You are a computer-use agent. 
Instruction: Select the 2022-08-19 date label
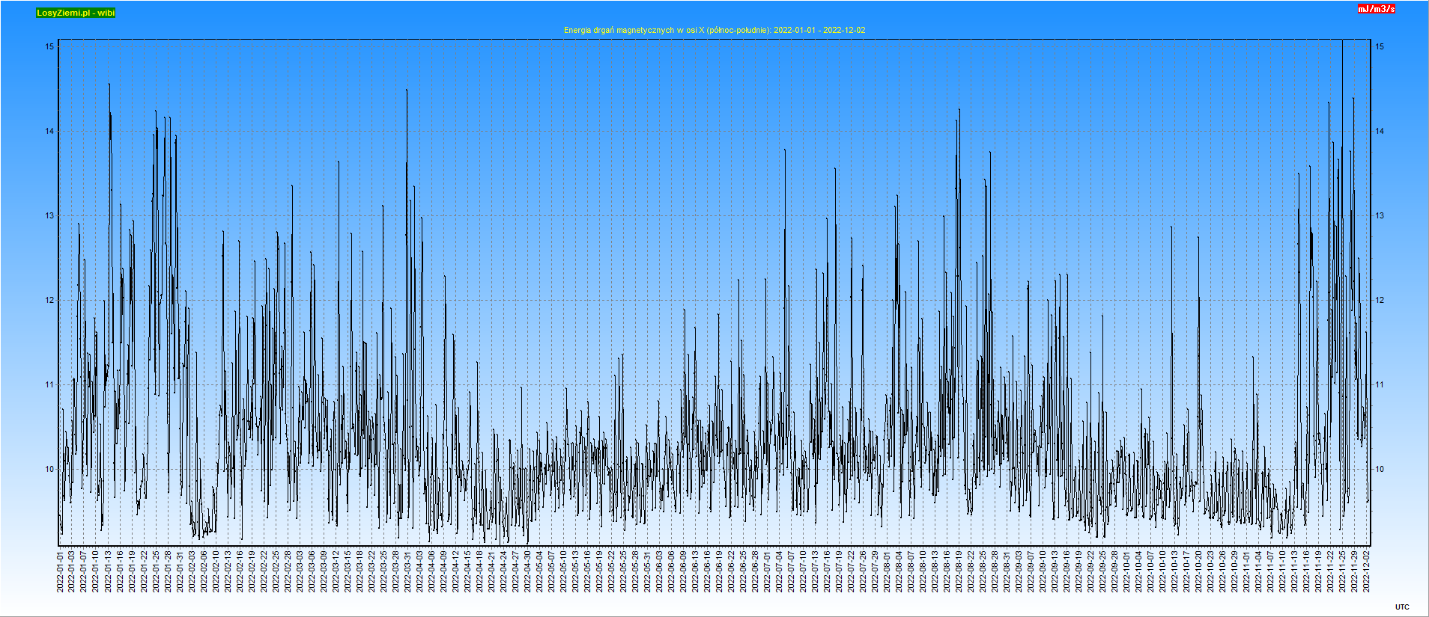(x=959, y=572)
